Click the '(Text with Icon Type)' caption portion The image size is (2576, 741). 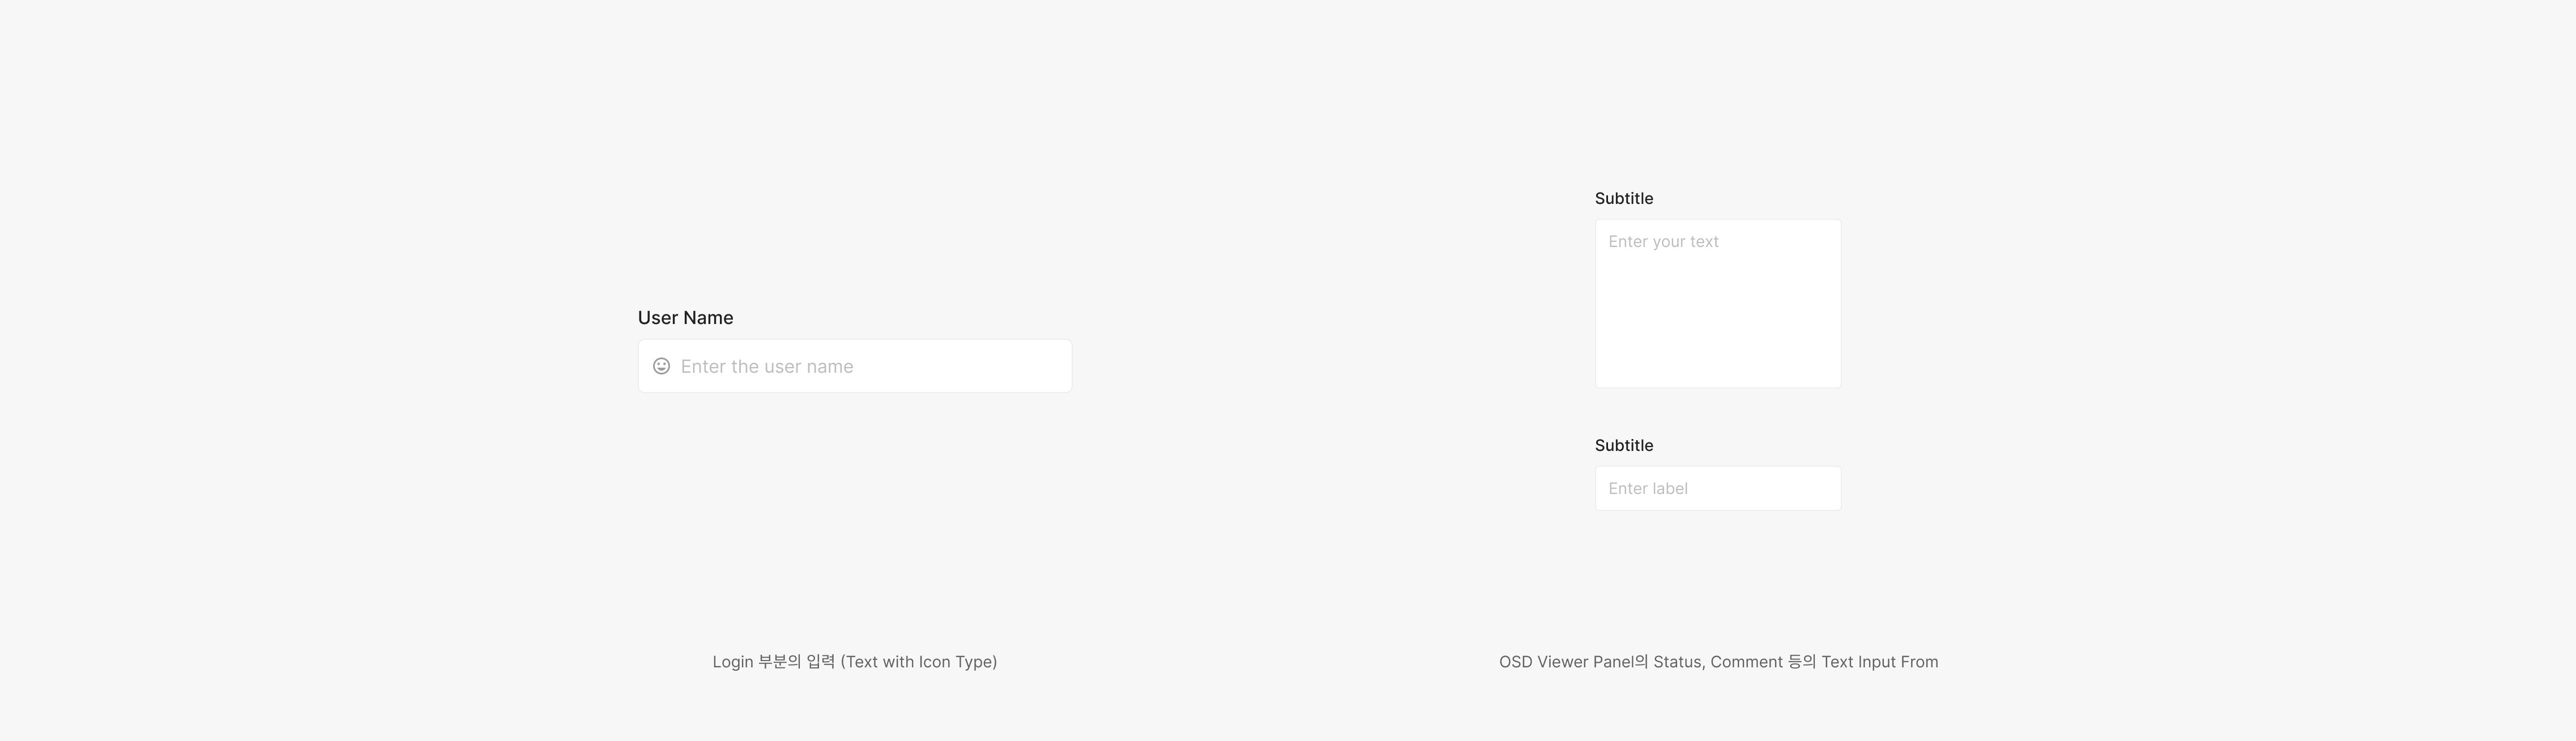point(918,662)
